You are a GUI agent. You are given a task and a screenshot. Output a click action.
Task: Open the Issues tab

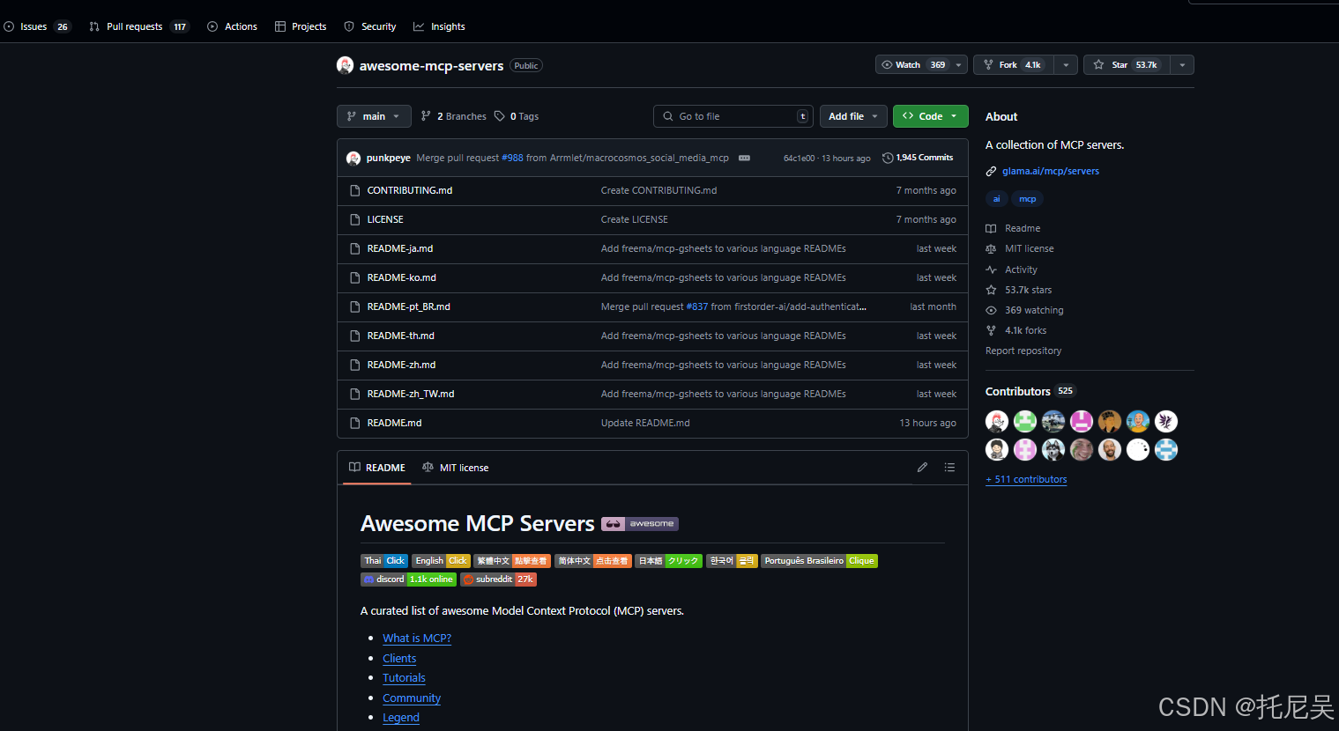(36, 26)
